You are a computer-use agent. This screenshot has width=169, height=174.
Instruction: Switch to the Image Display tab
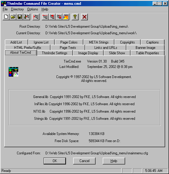pos(88,53)
